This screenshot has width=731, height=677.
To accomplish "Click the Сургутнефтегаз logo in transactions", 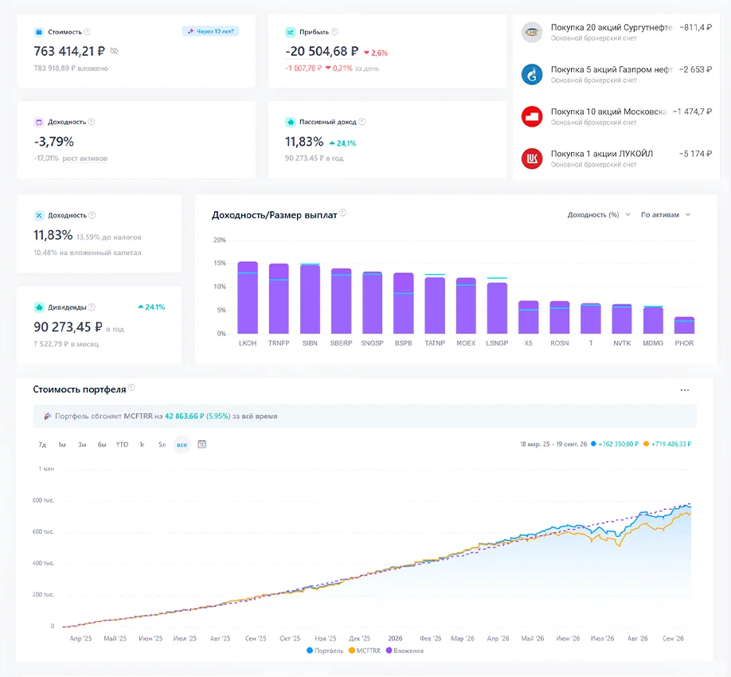I will point(532,32).
